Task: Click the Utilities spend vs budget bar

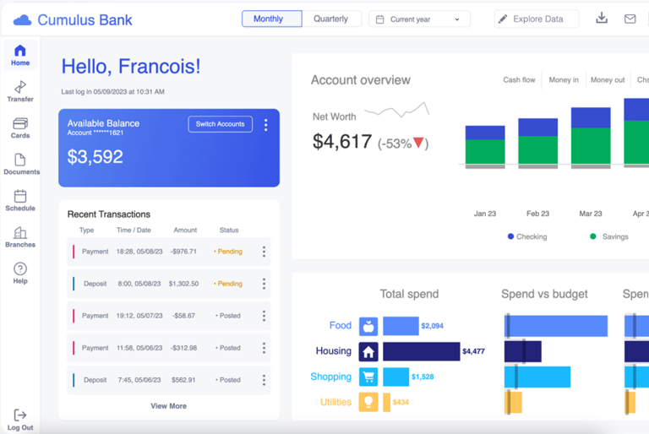Action: click(x=513, y=403)
